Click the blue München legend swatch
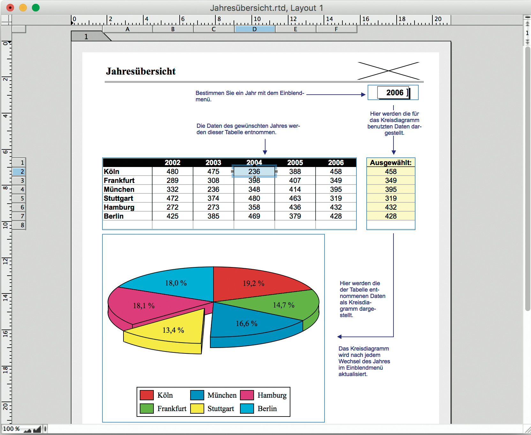This screenshot has height=435, width=531. coord(197,395)
